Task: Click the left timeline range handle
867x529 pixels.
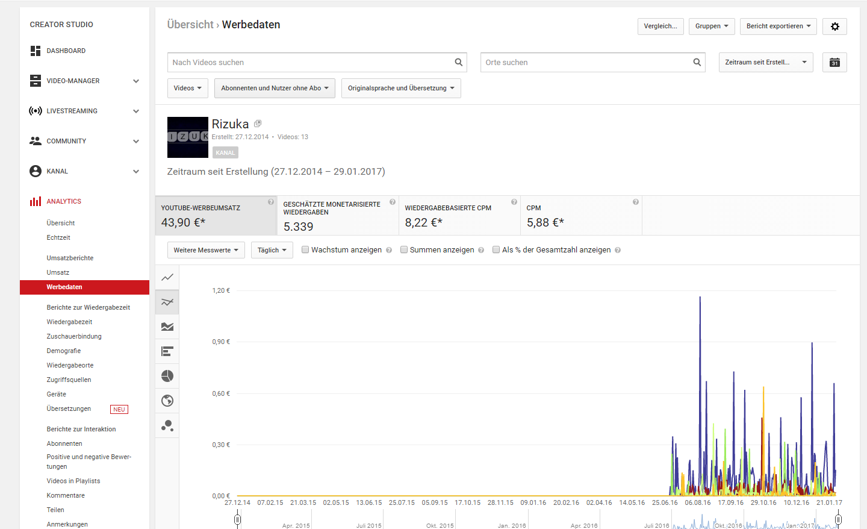Action: (237, 519)
